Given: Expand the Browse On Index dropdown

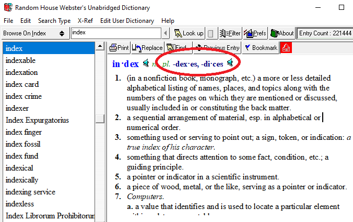Looking at the screenshot, I should coord(62,33).
